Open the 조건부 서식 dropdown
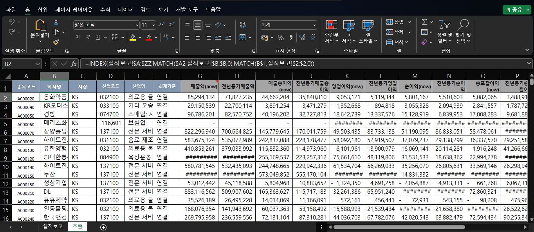This screenshot has height=232, width=534. click(332, 32)
